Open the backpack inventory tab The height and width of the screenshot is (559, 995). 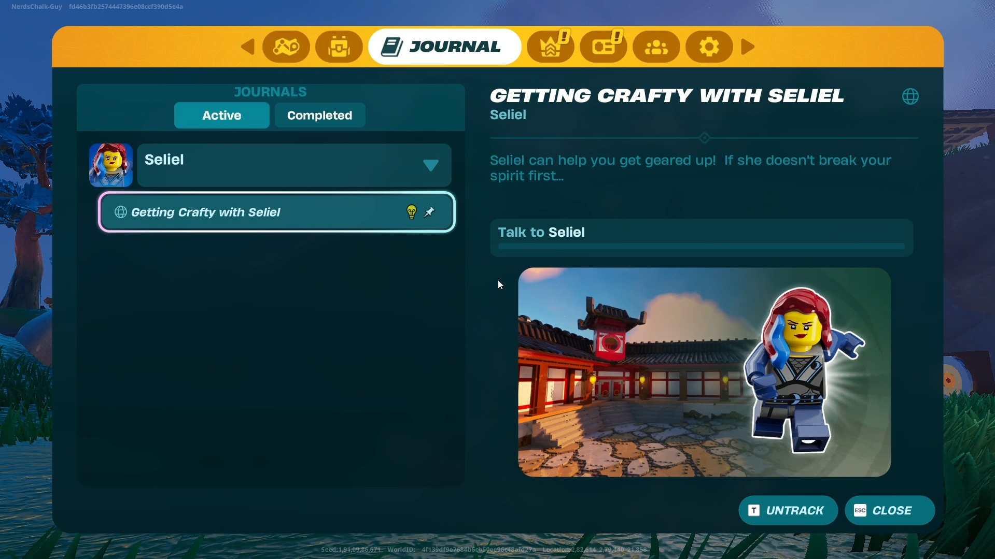339,47
